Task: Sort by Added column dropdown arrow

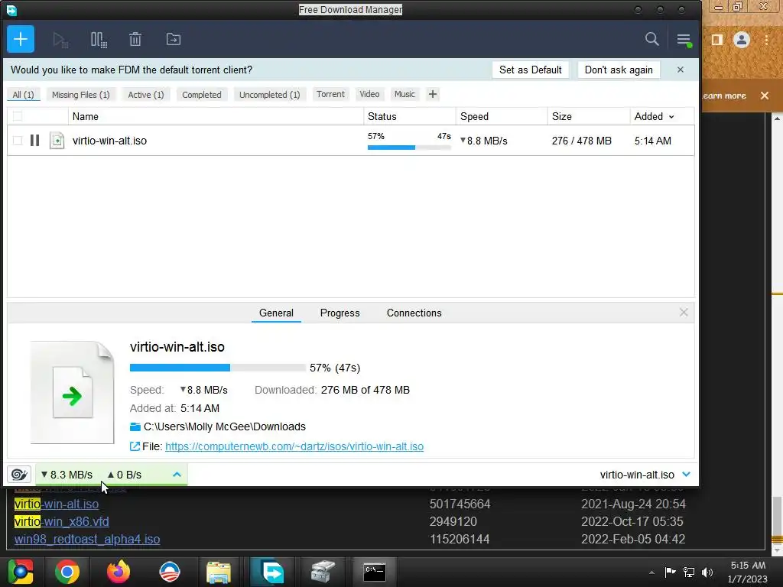Action: pyautogui.click(x=671, y=117)
